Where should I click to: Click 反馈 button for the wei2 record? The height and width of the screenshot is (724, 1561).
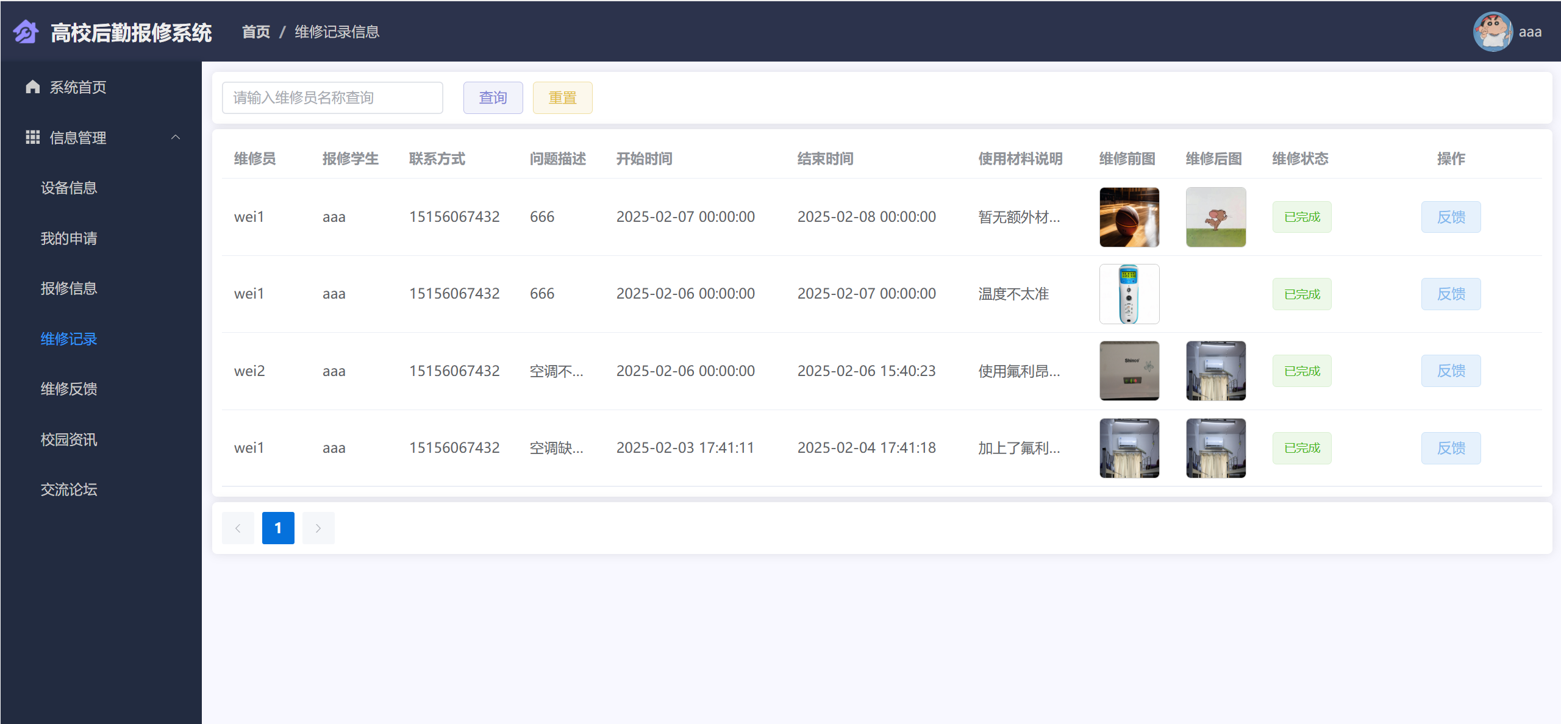click(x=1451, y=371)
